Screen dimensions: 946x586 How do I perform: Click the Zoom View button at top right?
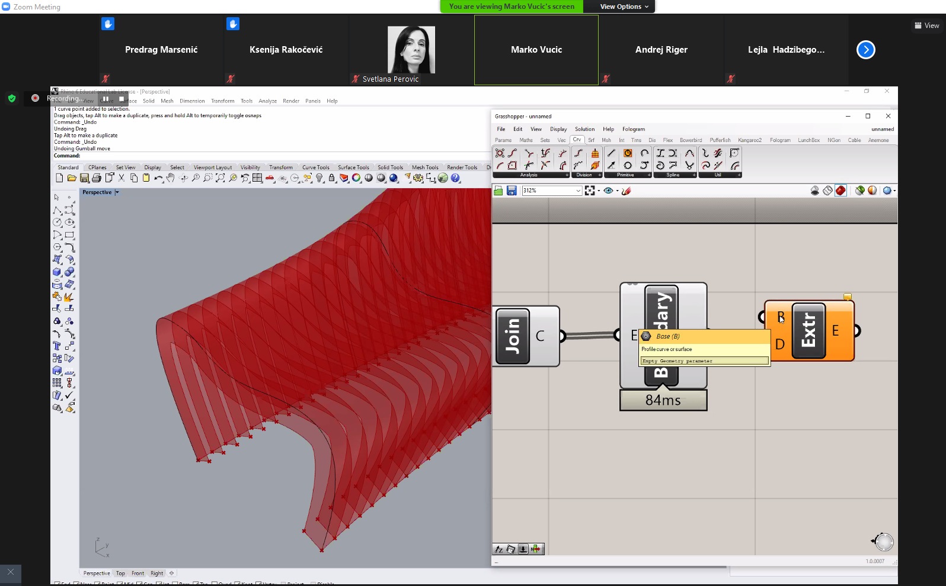927,25
